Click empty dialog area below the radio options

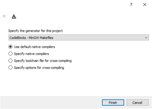click(76, 83)
